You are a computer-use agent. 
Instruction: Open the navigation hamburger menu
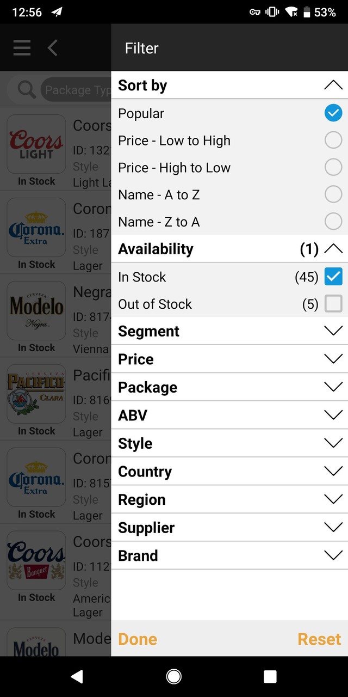click(22, 48)
